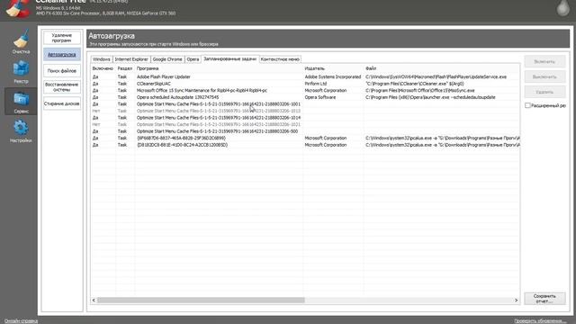
Task: Sort by the Издатель column header
Action: pos(333,68)
